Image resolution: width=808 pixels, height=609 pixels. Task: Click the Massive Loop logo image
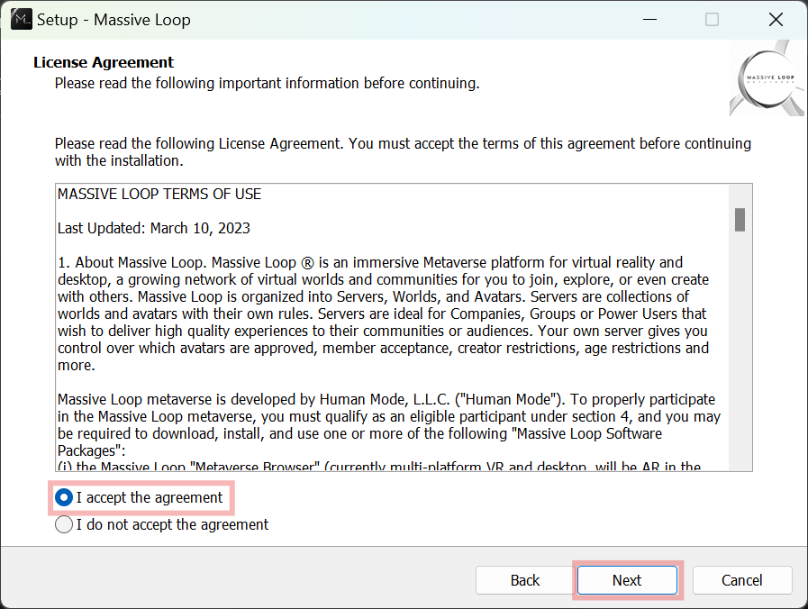[x=767, y=78]
